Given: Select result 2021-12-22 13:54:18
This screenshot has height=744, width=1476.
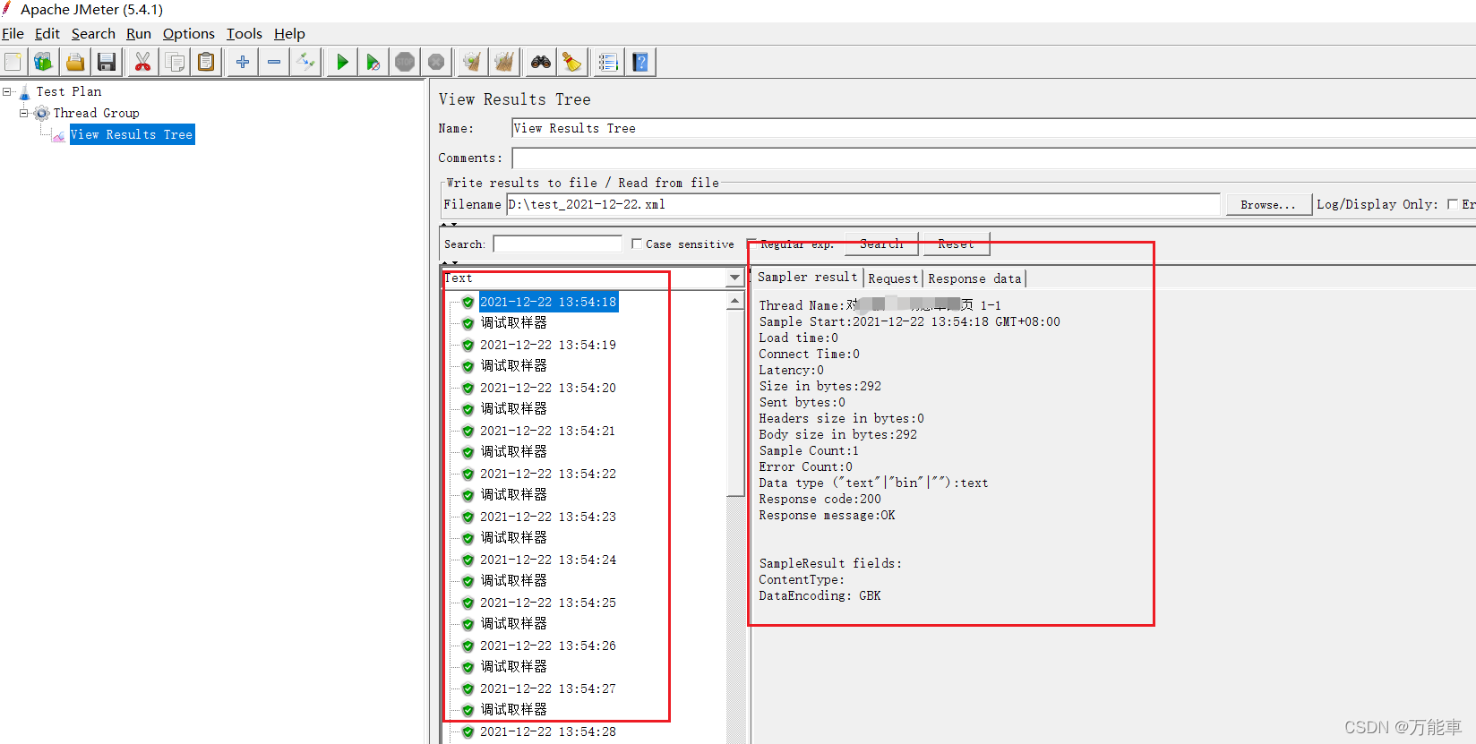Looking at the screenshot, I should pyautogui.click(x=548, y=302).
